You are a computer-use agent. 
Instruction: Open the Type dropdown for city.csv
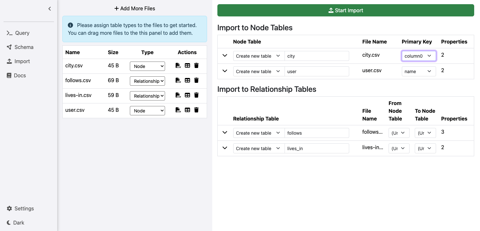click(147, 66)
